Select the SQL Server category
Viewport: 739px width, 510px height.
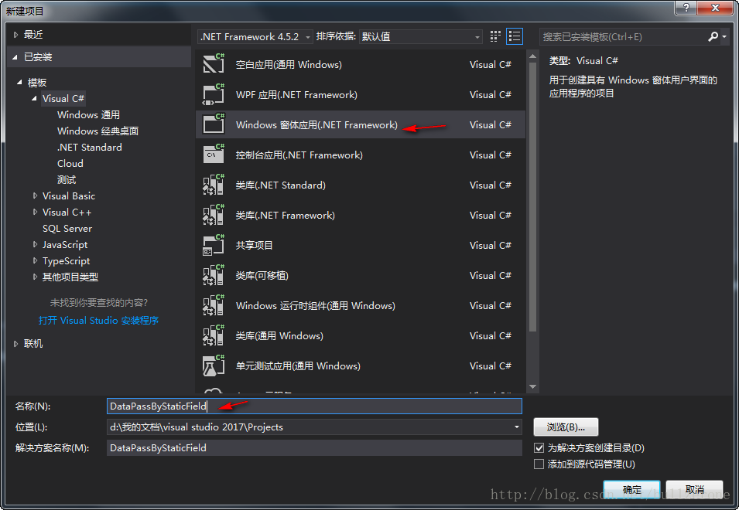(x=67, y=228)
